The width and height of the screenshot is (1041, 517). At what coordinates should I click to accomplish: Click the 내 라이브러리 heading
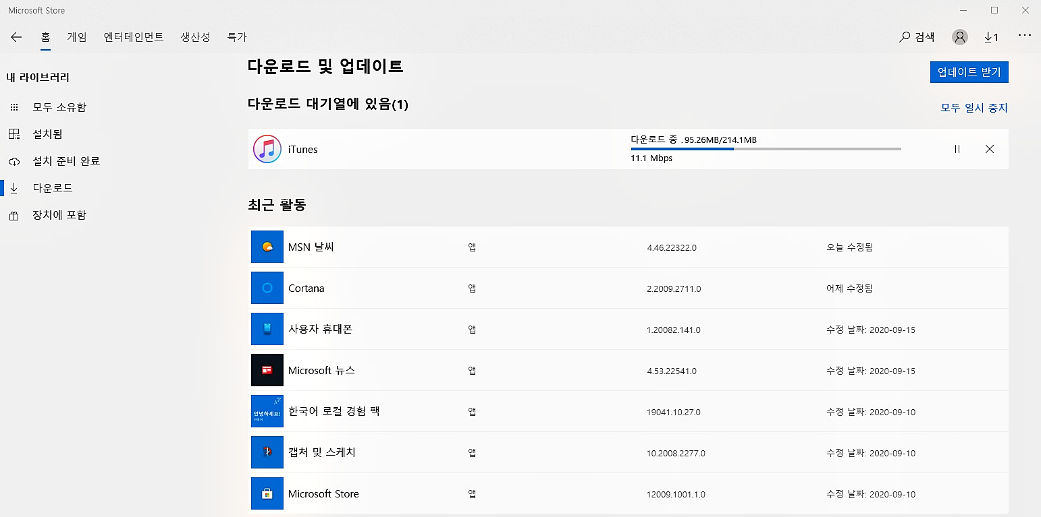(x=38, y=78)
